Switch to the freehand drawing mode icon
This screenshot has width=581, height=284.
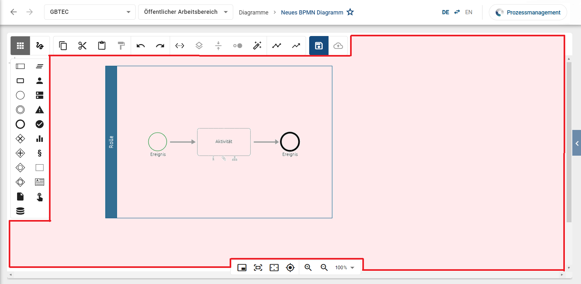40,46
